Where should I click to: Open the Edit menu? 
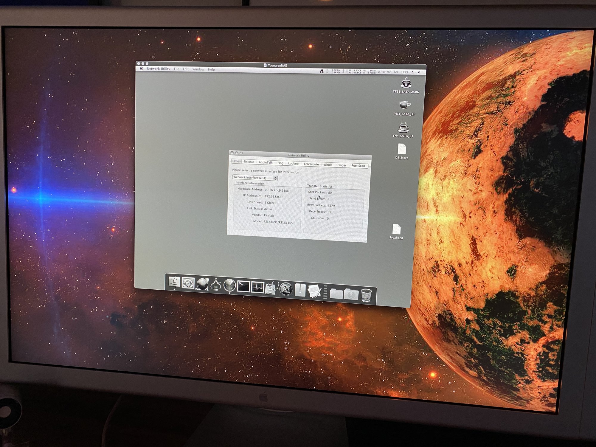click(x=186, y=69)
